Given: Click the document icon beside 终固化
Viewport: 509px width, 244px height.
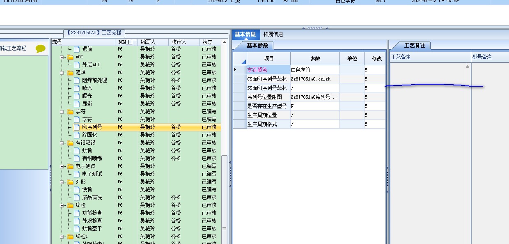Looking at the screenshot, I should click(x=77, y=135).
